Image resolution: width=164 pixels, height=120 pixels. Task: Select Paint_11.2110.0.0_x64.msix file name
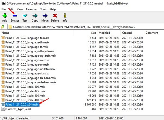(22, 104)
